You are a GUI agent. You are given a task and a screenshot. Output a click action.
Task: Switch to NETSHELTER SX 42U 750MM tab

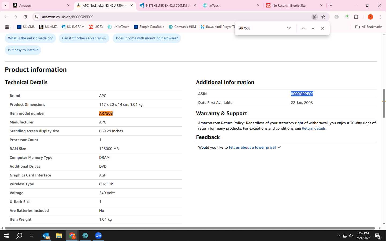(168, 5)
